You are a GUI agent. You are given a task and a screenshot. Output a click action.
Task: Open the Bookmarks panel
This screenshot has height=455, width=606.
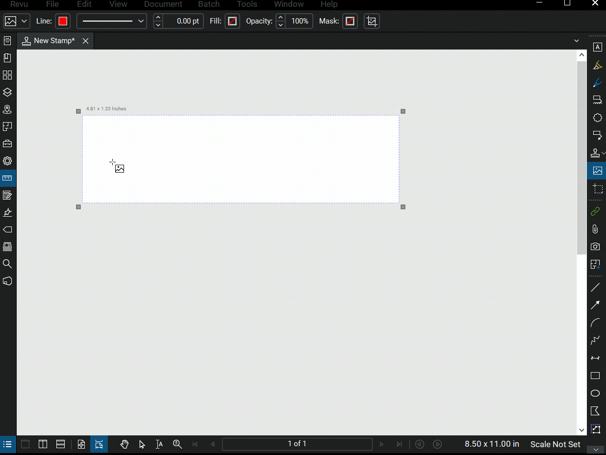[x=7, y=58]
